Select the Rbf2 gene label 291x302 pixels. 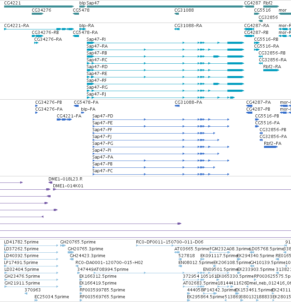point(268,3)
